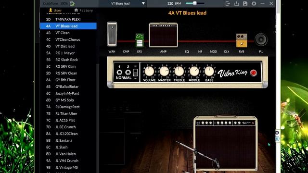This screenshot has height=173, width=308.
Task: Select preset 5D RG SRV Clean
Action: click(68, 73)
